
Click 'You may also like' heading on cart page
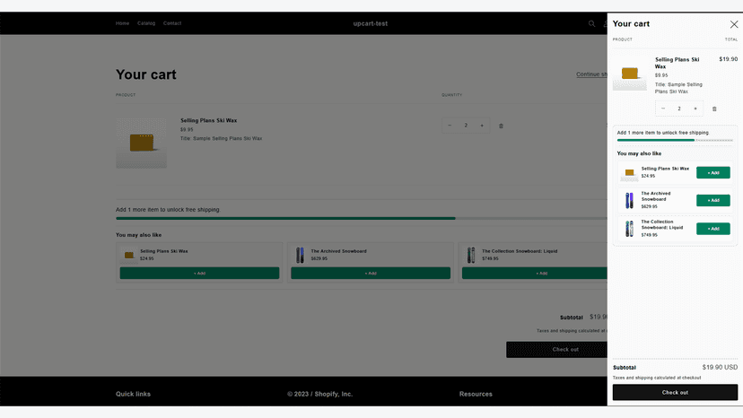138,235
